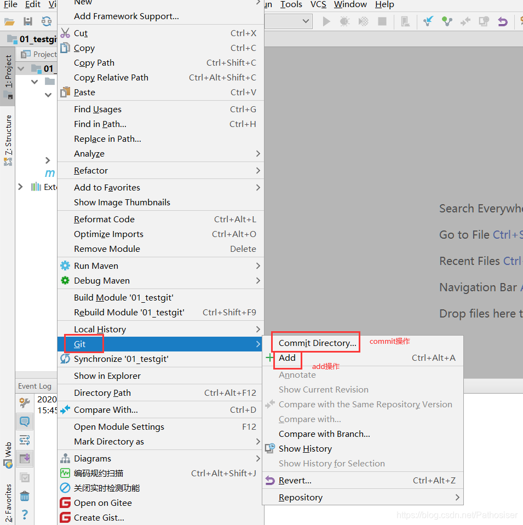Click the Debug bug icon
The image size is (523, 525).
point(345,22)
